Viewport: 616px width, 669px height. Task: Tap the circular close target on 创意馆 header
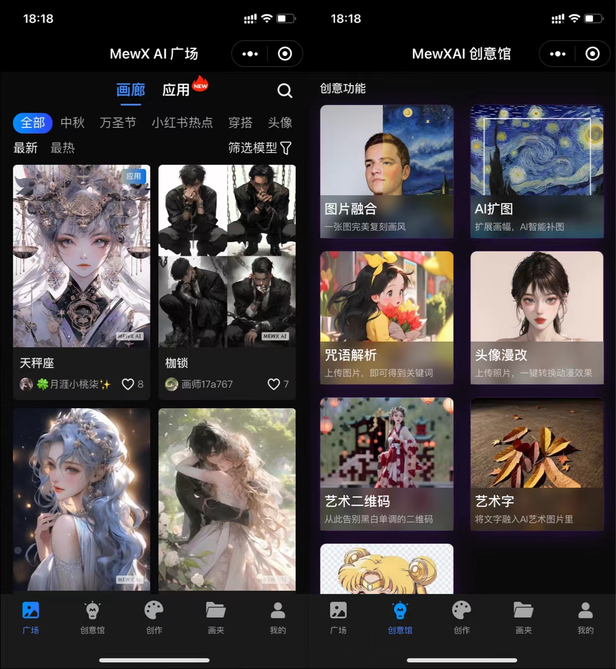click(592, 54)
